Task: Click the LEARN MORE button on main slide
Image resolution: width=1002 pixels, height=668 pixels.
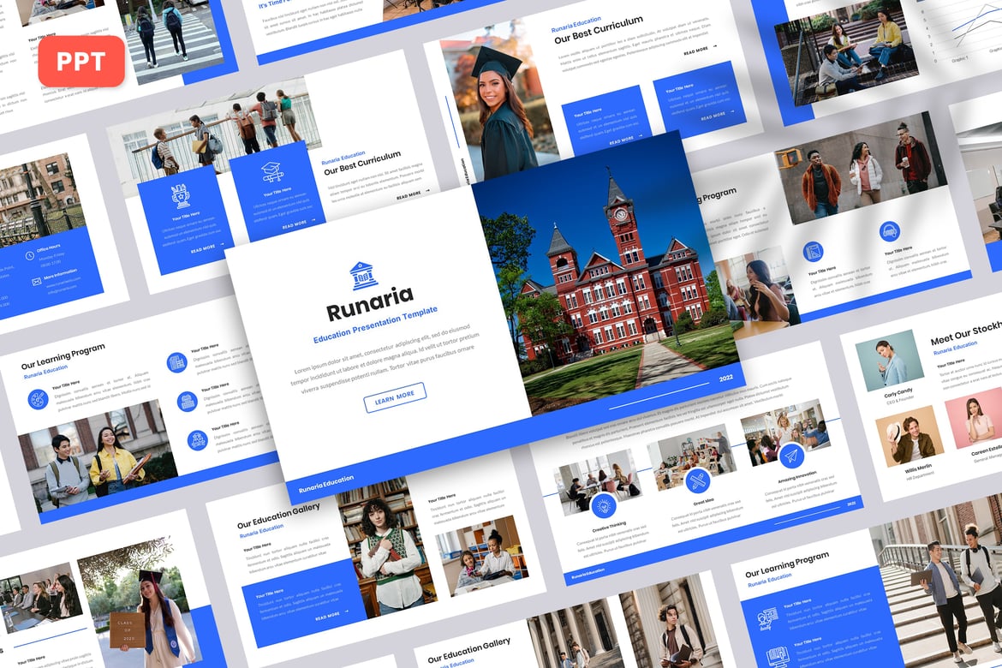Action: [395, 397]
